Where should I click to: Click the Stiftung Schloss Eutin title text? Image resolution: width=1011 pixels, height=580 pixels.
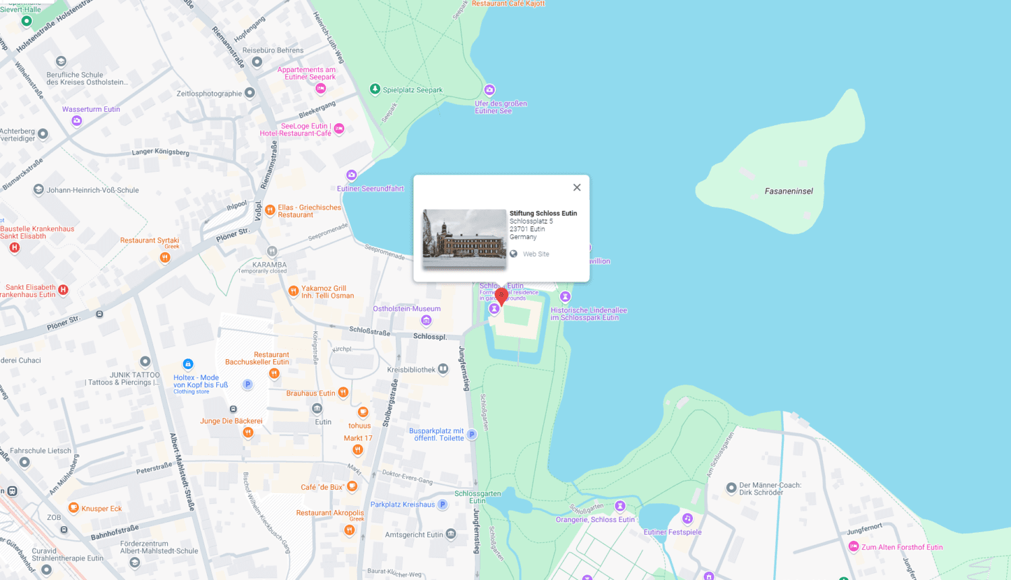tap(543, 213)
